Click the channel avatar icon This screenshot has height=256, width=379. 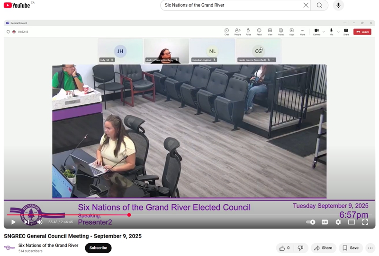(x=9, y=247)
